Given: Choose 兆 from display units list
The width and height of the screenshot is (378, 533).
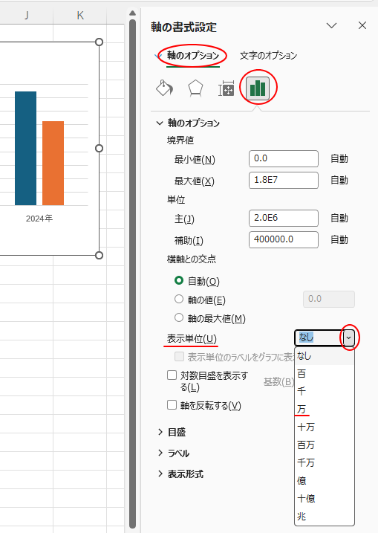Looking at the screenshot, I should (325, 517).
